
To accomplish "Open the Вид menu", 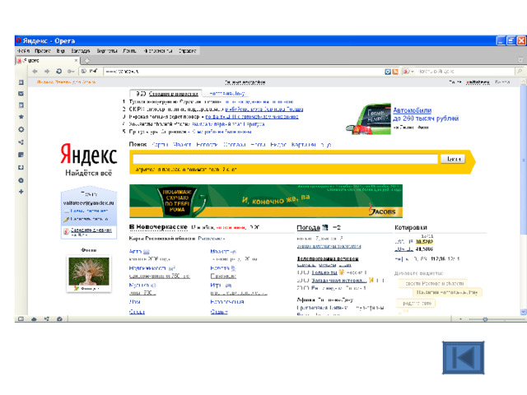I will coord(60,51).
